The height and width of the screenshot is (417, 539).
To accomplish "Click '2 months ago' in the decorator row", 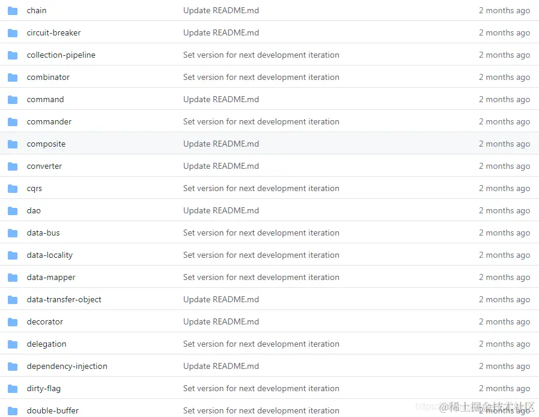I will click(505, 322).
